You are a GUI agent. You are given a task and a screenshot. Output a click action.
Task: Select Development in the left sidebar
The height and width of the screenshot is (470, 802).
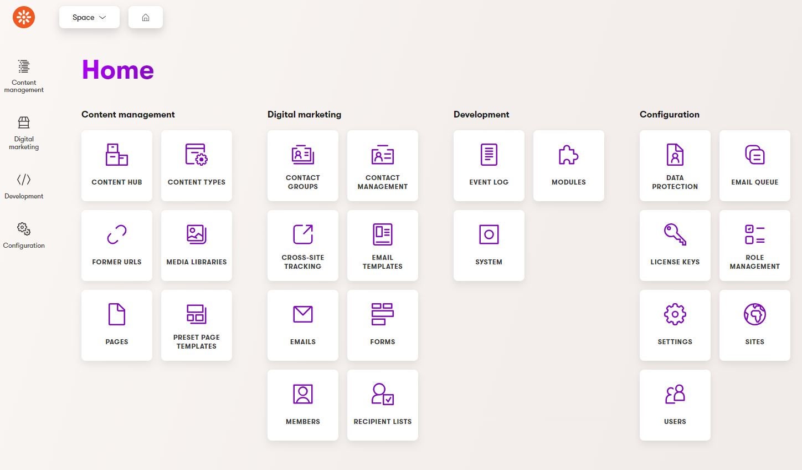[x=23, y=186]
